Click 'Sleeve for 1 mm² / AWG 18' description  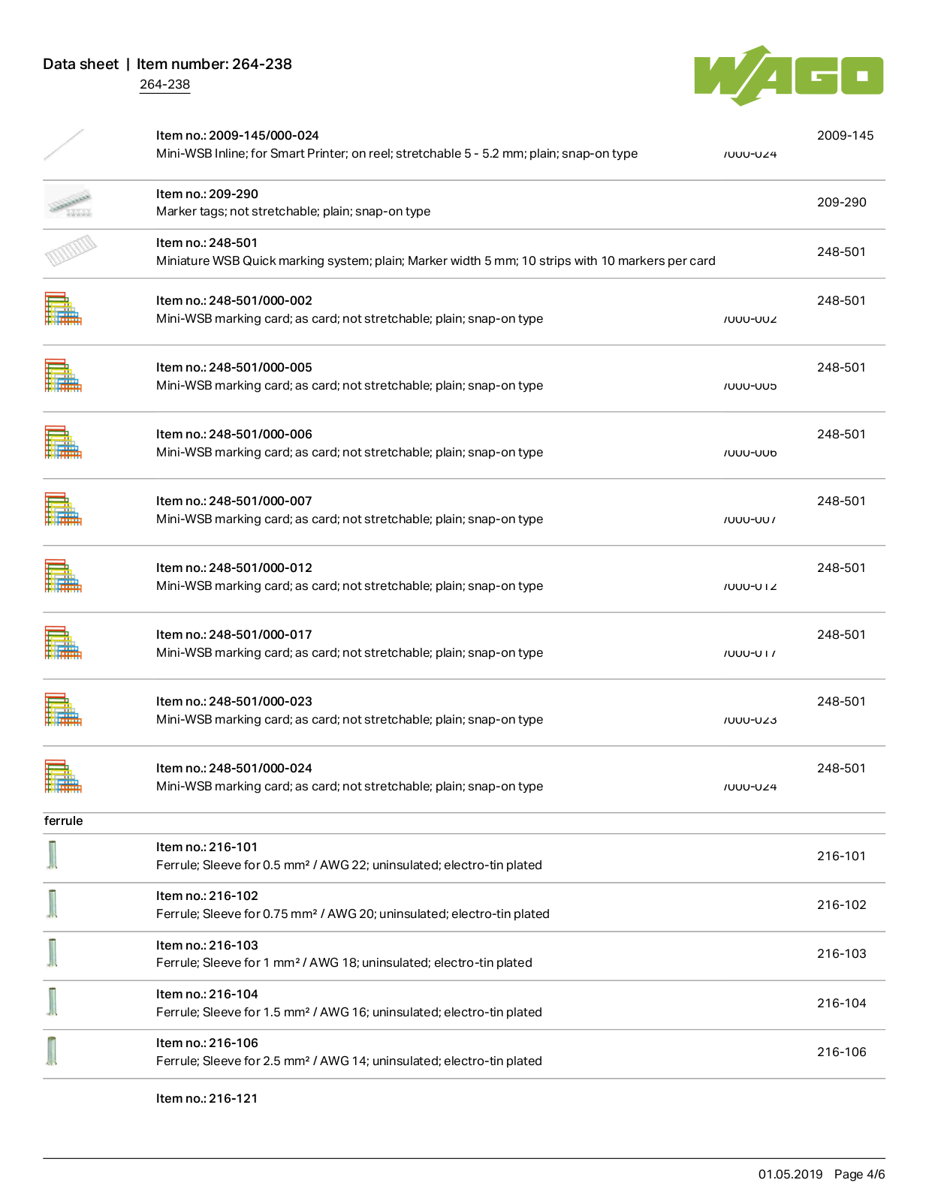point(344,963)
